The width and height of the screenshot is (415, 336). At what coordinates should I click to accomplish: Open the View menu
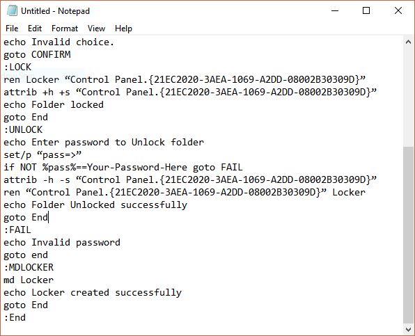[96, 29]
